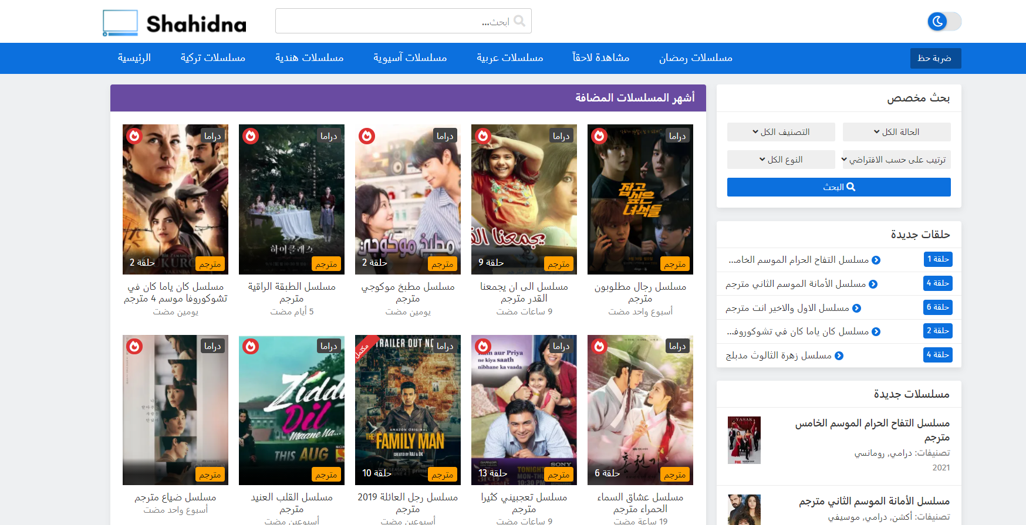Click the fire icon on الى ان يجمعنا القدر poster

pos(483,136)
